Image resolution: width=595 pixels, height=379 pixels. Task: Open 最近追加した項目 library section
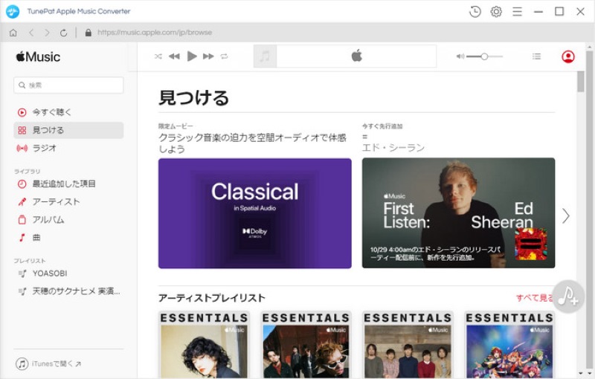click(68, 184)
